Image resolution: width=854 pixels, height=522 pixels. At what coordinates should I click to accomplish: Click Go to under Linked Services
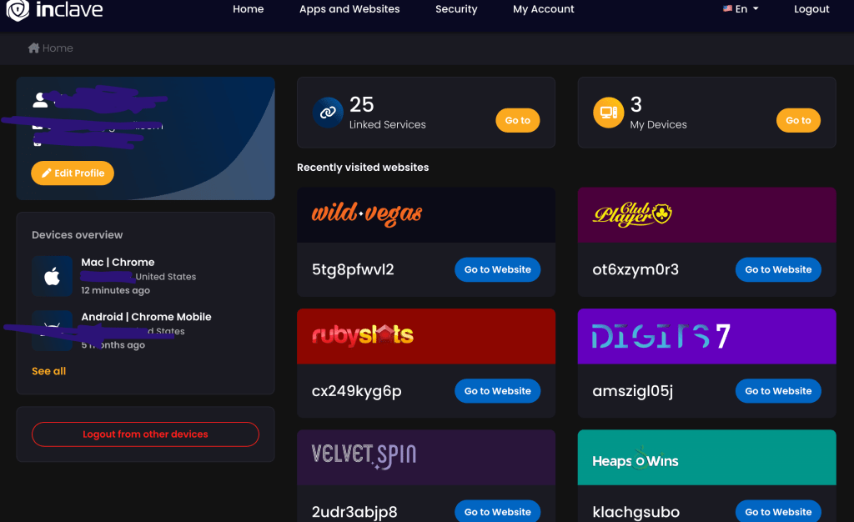[x=517, y=121]
